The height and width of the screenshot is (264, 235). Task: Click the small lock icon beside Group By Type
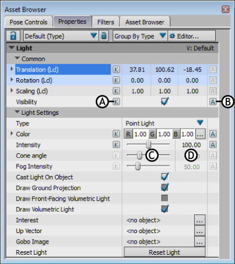tap(104, 36)
